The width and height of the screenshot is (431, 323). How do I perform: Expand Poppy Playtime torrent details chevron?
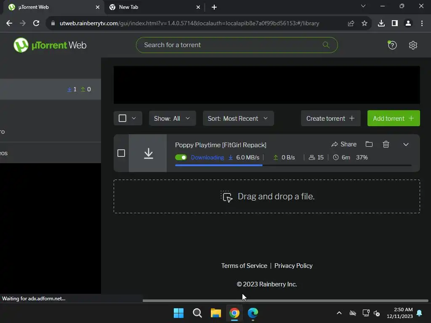pyautogui.click(x=406, y=145)
